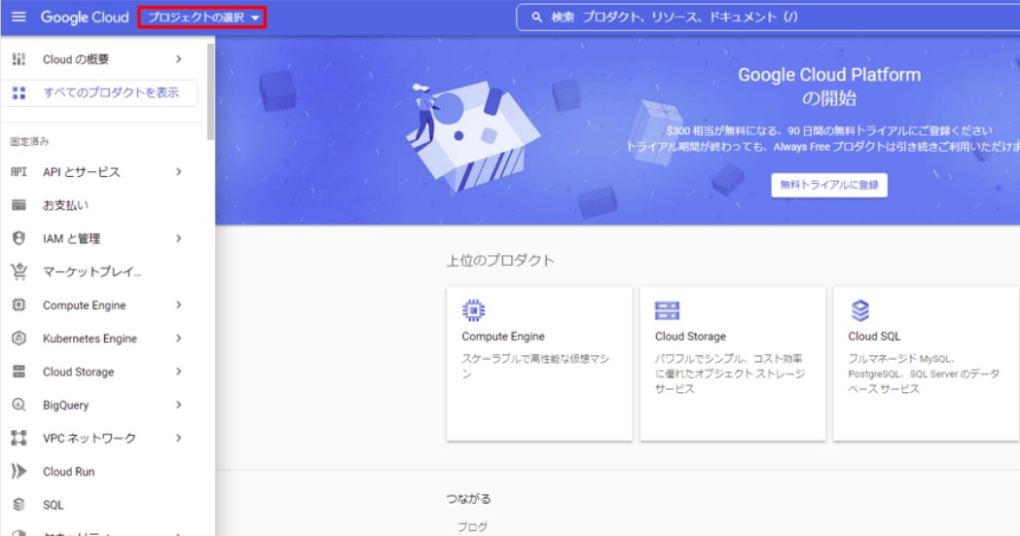1020x536 pixels.
Task: Open the Compute Engine product card
Action: [539, 364]
